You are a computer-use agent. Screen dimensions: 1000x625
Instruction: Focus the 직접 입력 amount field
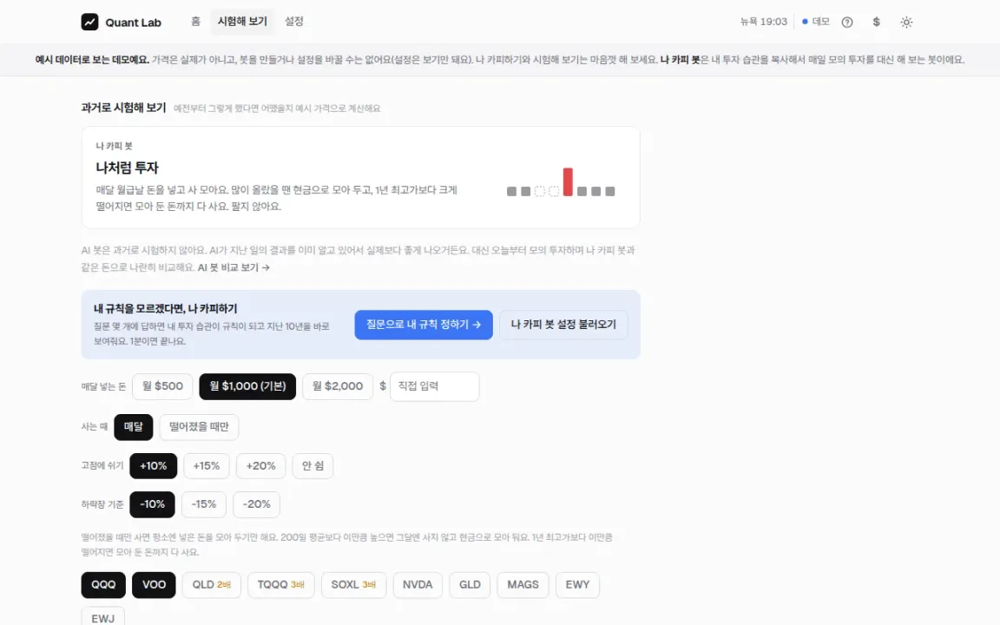point(434,386)
